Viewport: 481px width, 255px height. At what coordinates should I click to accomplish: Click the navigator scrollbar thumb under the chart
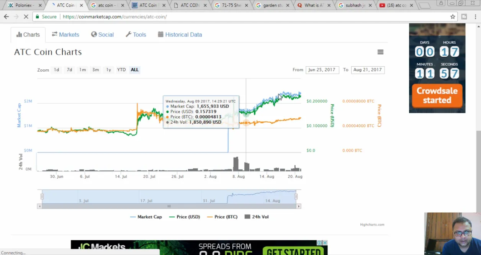[169, 206]
